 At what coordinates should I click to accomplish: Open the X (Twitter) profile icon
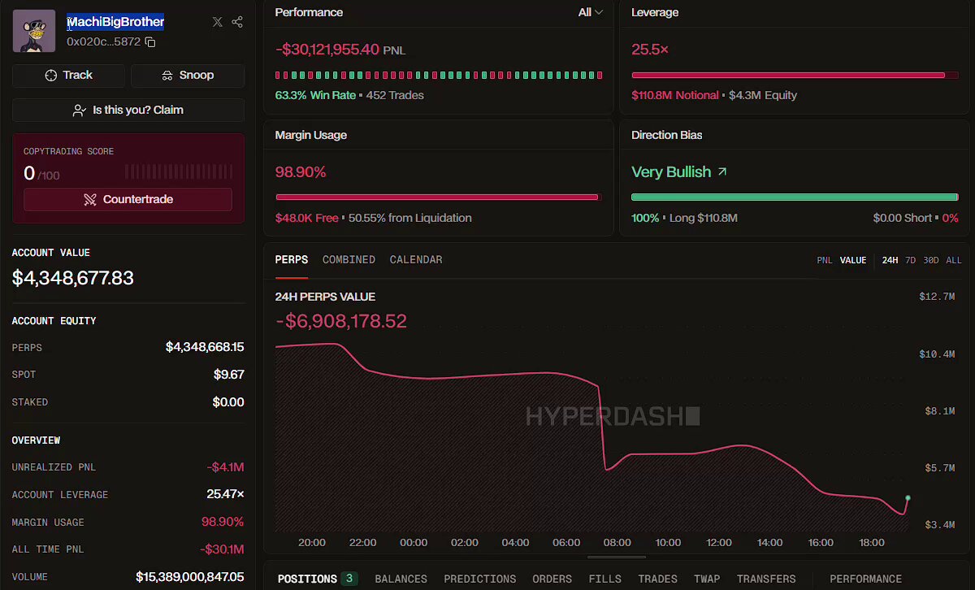tap(217, 22)
